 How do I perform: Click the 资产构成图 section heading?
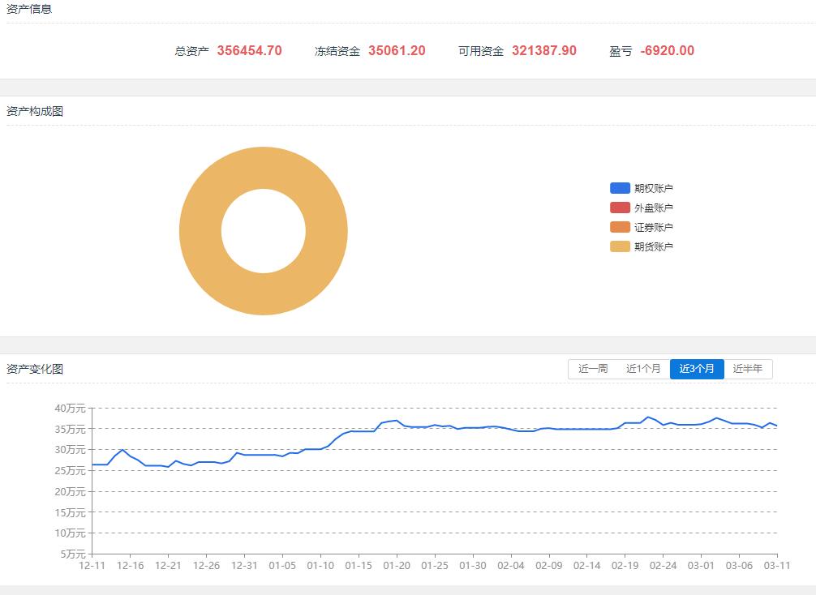pos(35,111)
